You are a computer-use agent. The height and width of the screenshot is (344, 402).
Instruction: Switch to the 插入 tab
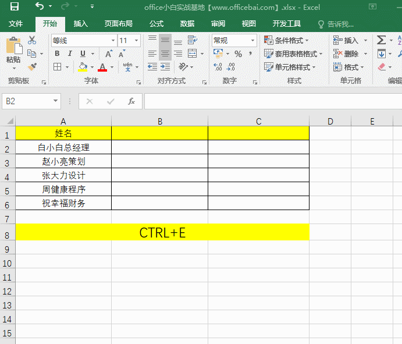[80, 24]
